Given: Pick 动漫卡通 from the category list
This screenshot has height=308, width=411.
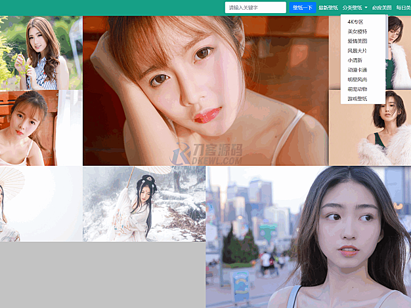Looking at the screenshot, I should [357, 69].
